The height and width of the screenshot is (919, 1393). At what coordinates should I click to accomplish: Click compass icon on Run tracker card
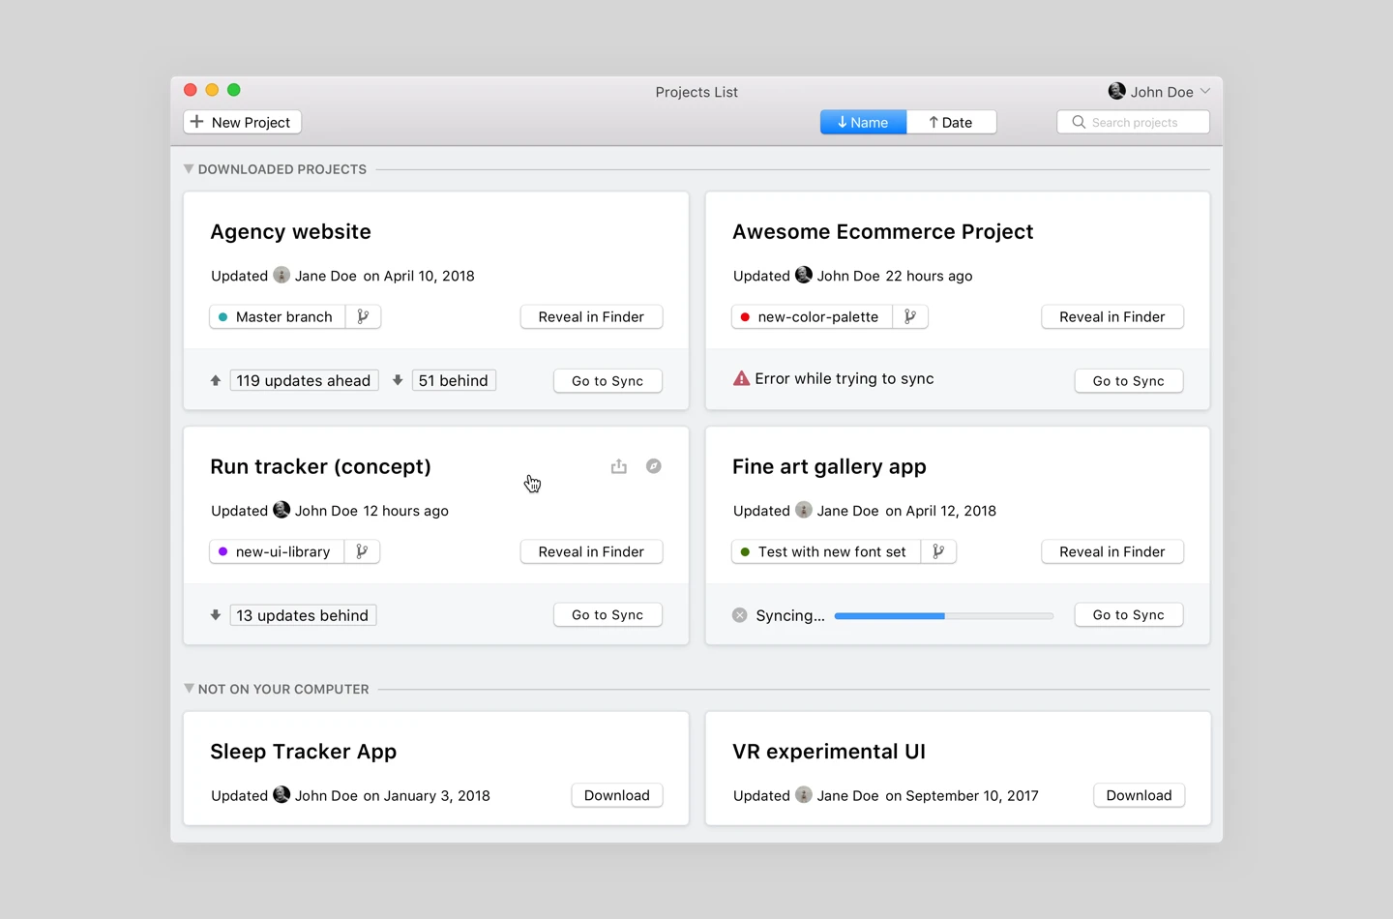coord(654,466)
